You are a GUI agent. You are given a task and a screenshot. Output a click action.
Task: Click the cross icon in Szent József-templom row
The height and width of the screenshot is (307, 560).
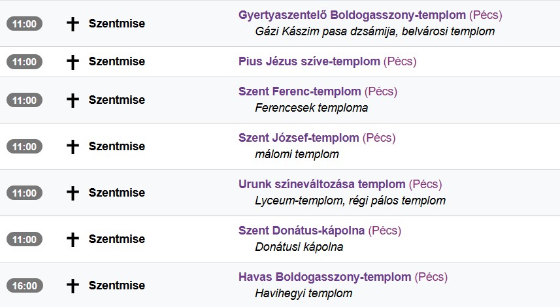coord(73,146)
